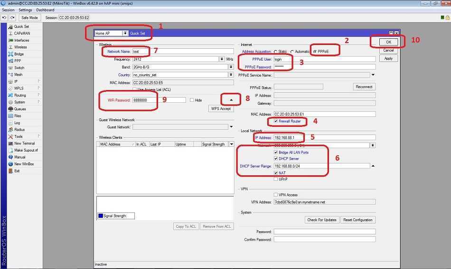451x269 pixels.
Task: Open the Wireless sidebar item
Action: coord(20,47)
